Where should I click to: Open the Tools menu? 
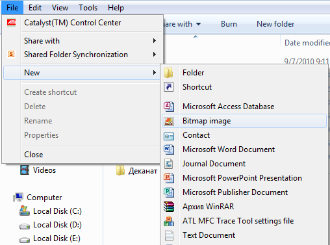(x=88, y=8)
